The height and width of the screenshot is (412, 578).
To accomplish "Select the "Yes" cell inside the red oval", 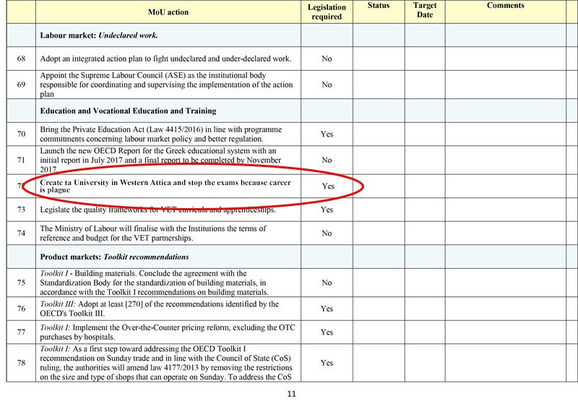I will coord(327,186).
